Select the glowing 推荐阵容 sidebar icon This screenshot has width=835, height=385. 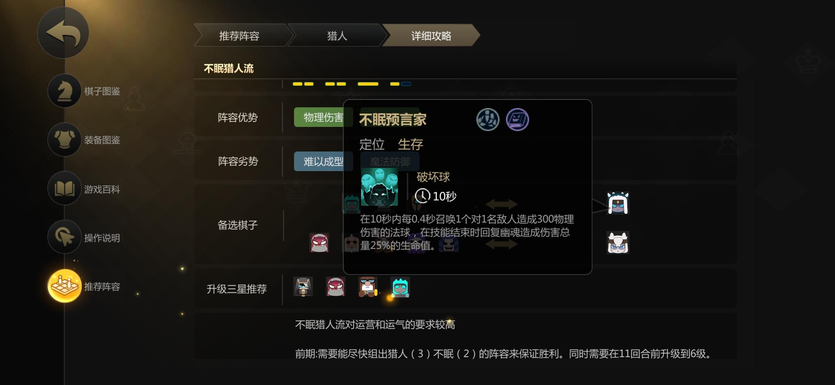click(65, 286)
